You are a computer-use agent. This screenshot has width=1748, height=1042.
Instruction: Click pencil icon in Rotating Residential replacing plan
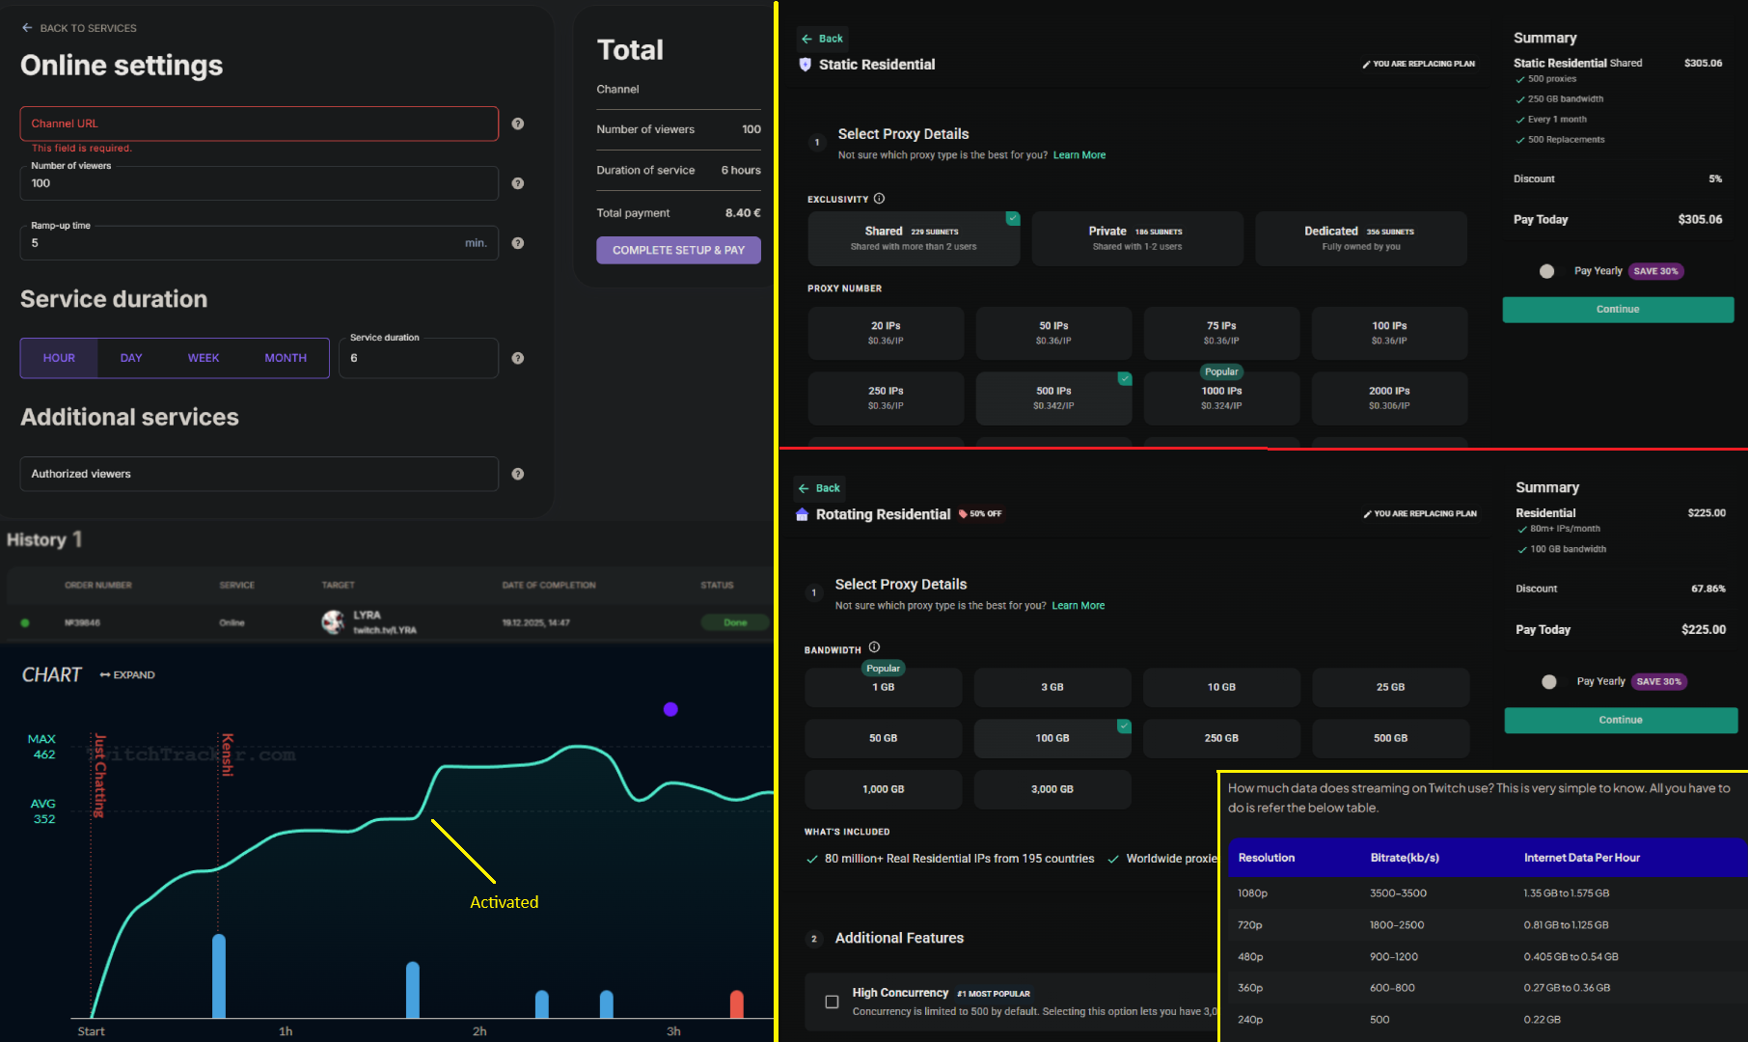coord(1367,514)
